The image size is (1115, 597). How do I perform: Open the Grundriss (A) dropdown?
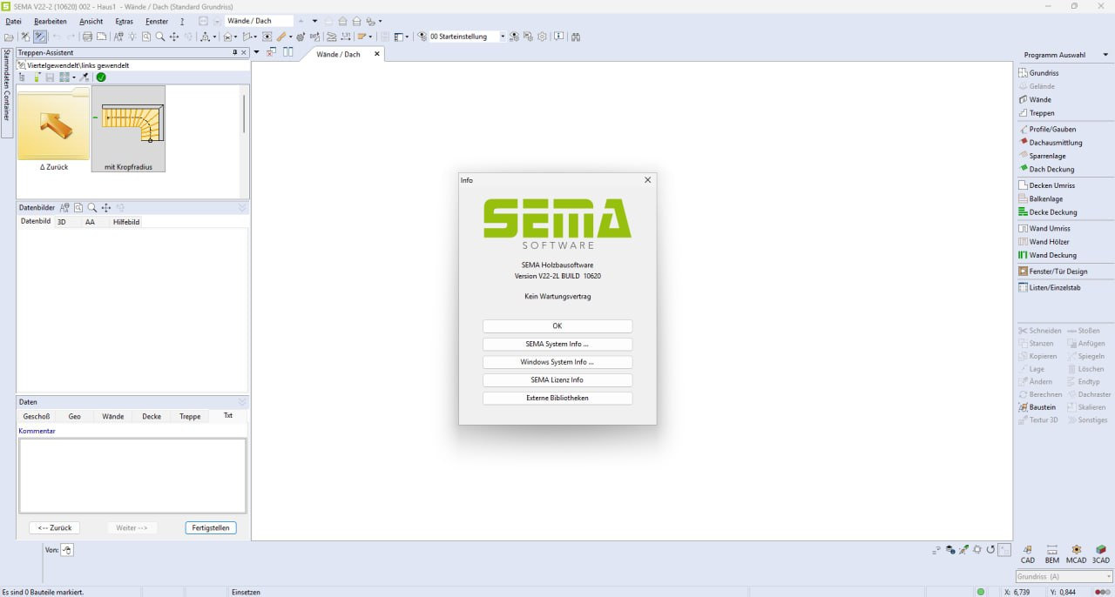[x=1064, y=576]
